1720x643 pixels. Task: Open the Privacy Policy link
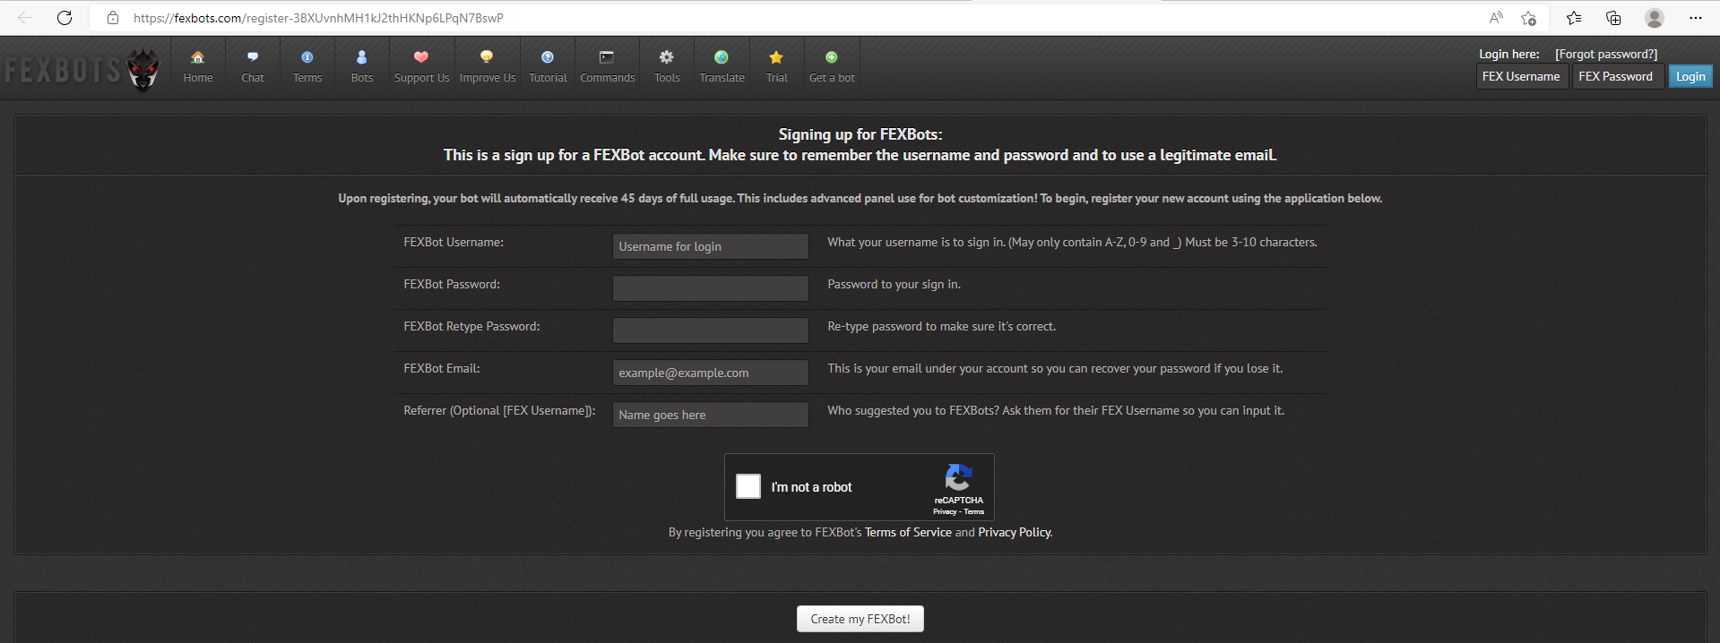1015,532
